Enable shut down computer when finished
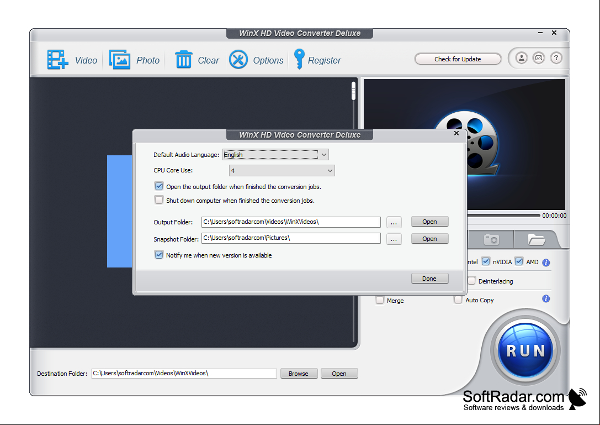600x425 pixels. [159, 200]
